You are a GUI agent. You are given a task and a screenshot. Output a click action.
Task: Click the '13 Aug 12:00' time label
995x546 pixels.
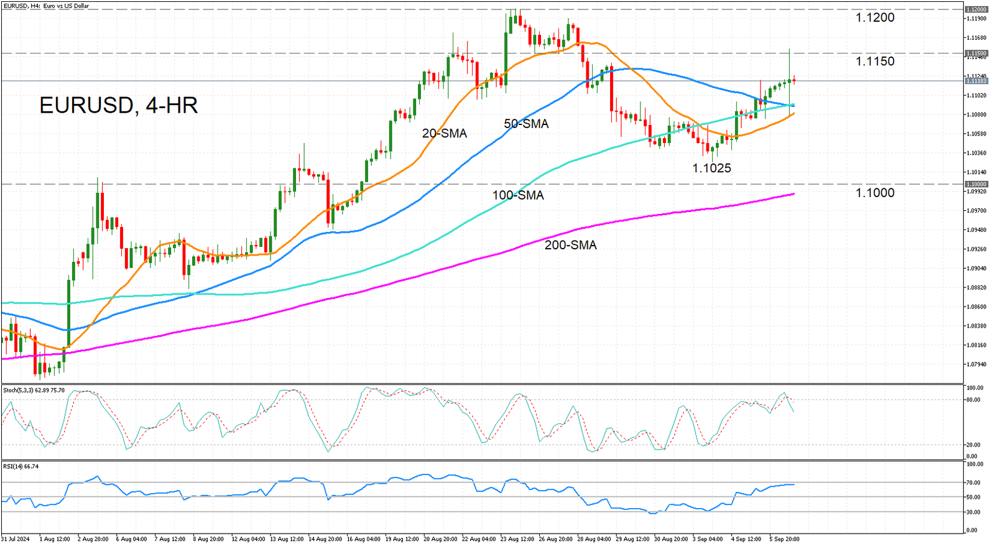(287, 539)
